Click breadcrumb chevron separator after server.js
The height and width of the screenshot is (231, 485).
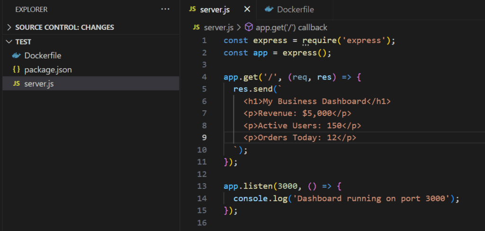239,27
